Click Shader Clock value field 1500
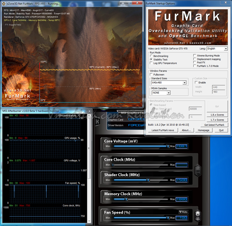 pos(182,180)
